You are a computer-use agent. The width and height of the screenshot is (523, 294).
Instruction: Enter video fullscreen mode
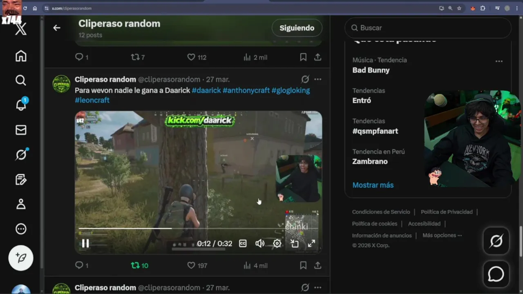click(x=311, y=244)
